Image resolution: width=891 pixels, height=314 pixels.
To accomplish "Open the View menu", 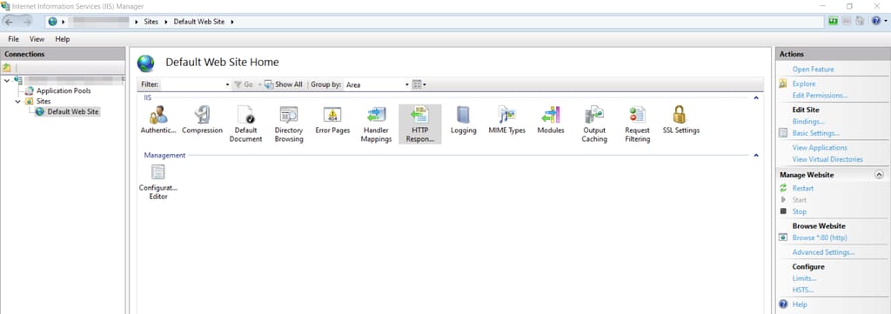I will tap(37, 39).
